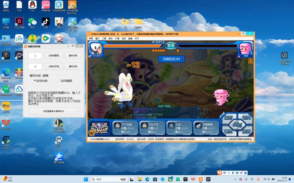The image size is (294, 183).
Task: Click the map monster ID input field
Action: tap(35, 56)
